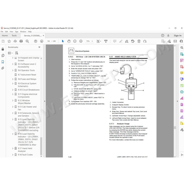This screenshot has height=184, width=184.
Task: Open the sign/draw tool
Action: click(127, 41)
